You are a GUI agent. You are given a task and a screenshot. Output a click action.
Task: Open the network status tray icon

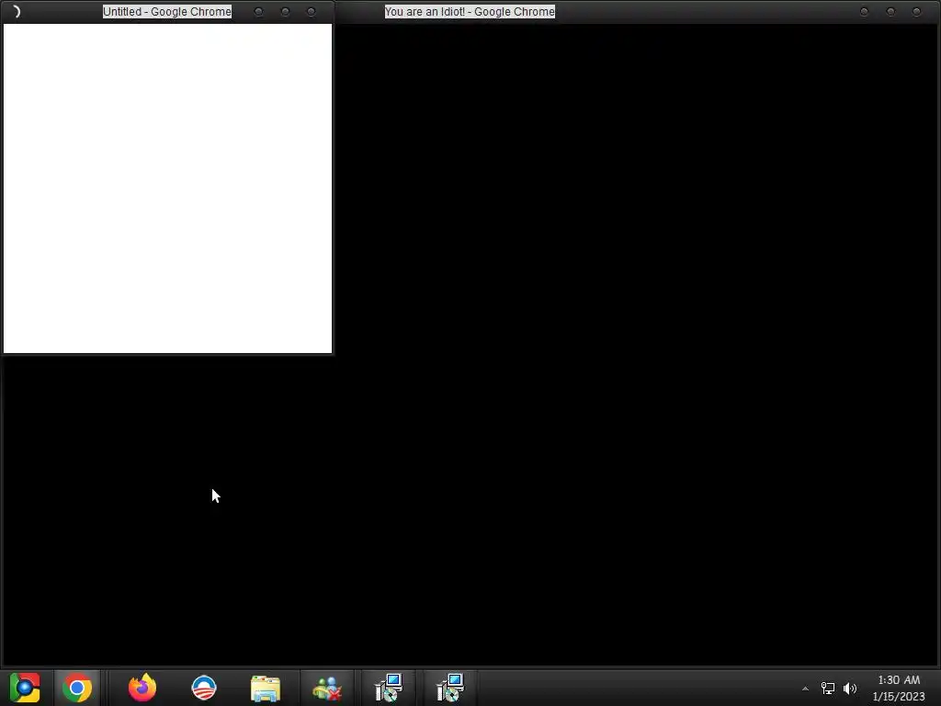tap(828, 688)
